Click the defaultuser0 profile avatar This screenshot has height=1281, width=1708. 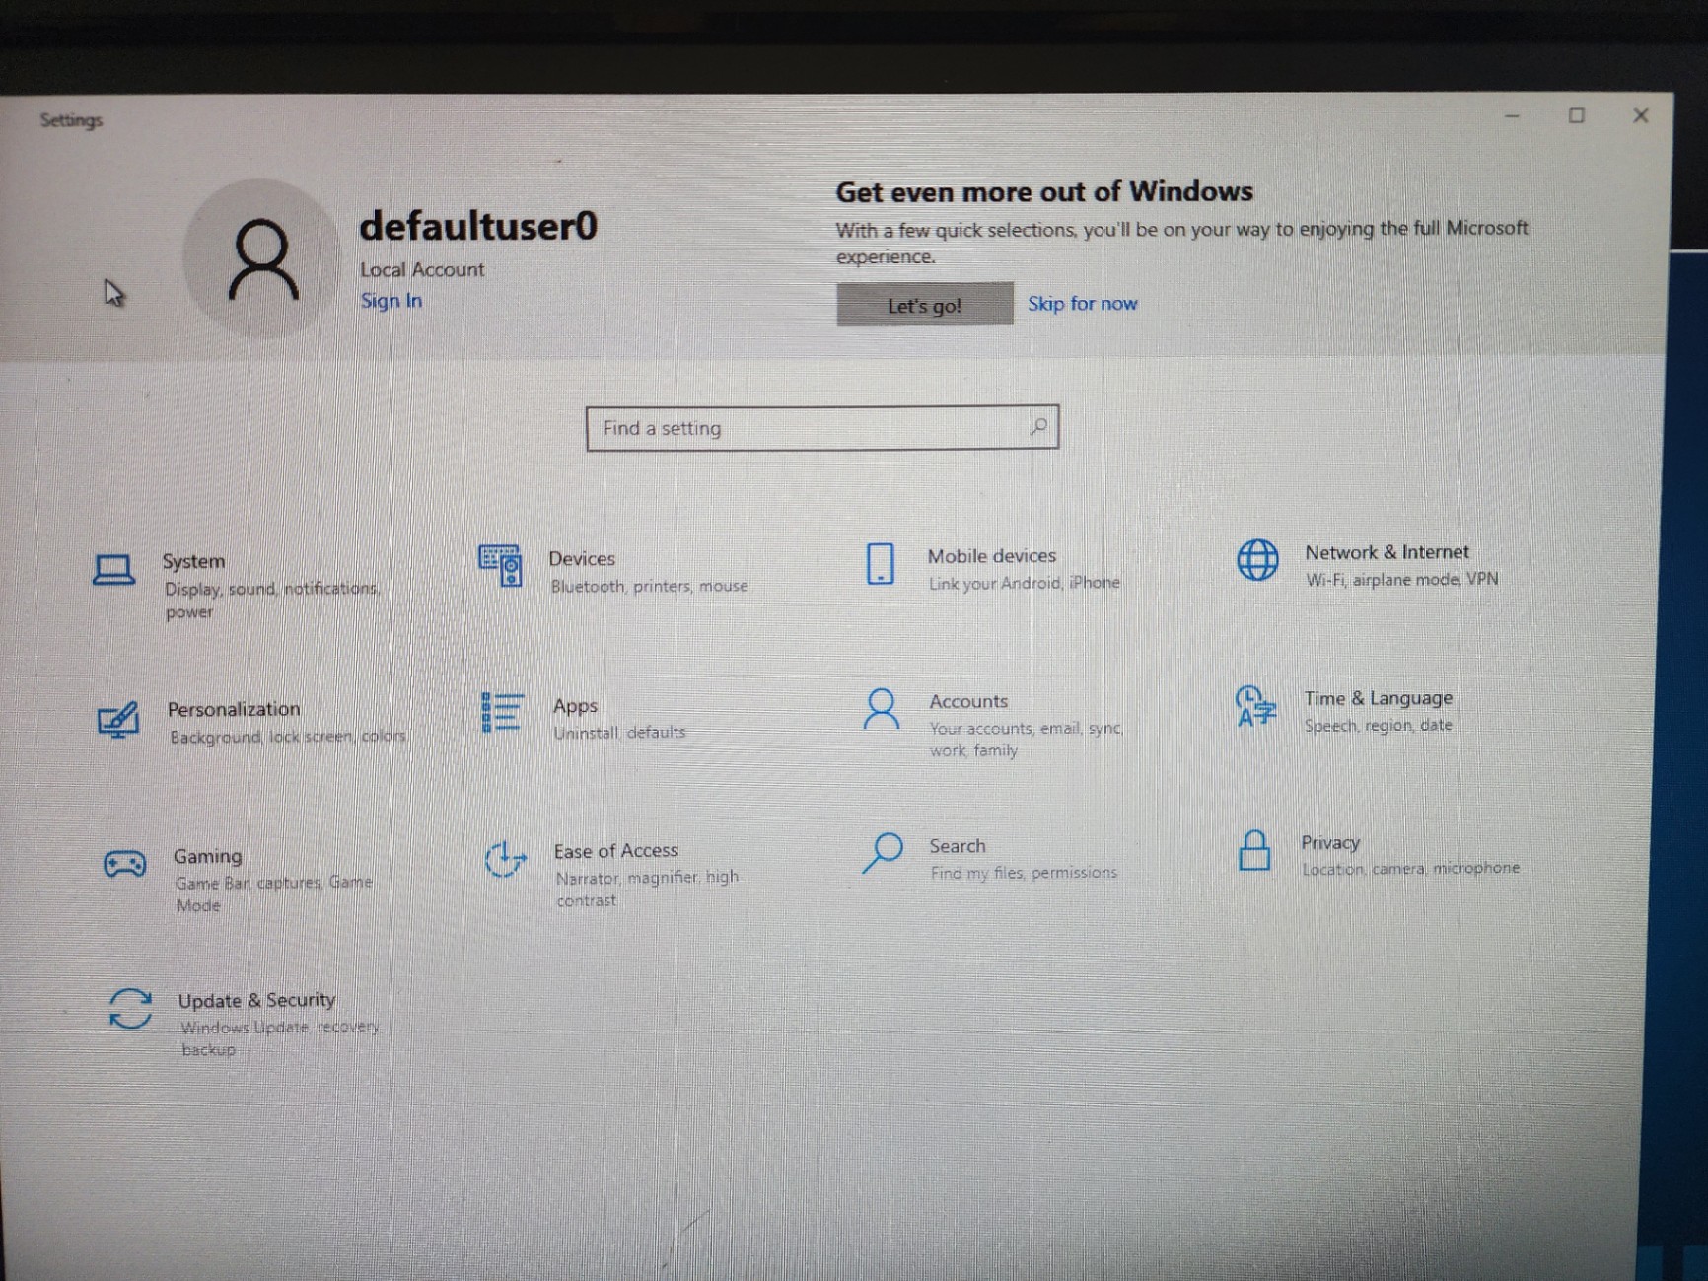[262, 259]
